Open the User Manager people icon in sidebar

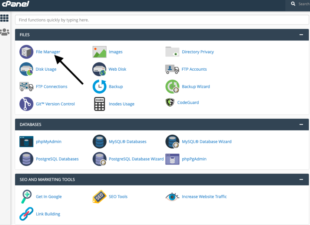pyautogui.click(x=5, y=32)
